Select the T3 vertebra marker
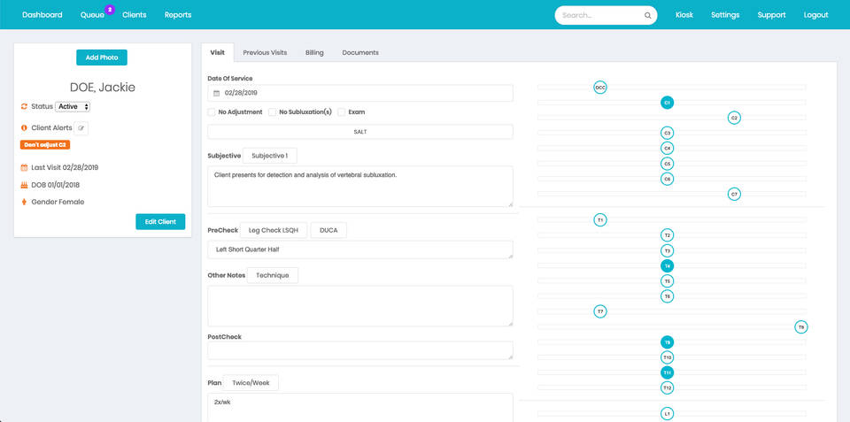Image resolution: width=850 pixels, height=422 pixels. tap(668, 250)
